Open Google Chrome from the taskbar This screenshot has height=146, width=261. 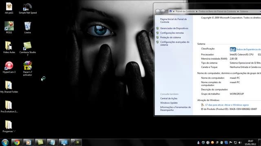(17, 142)
